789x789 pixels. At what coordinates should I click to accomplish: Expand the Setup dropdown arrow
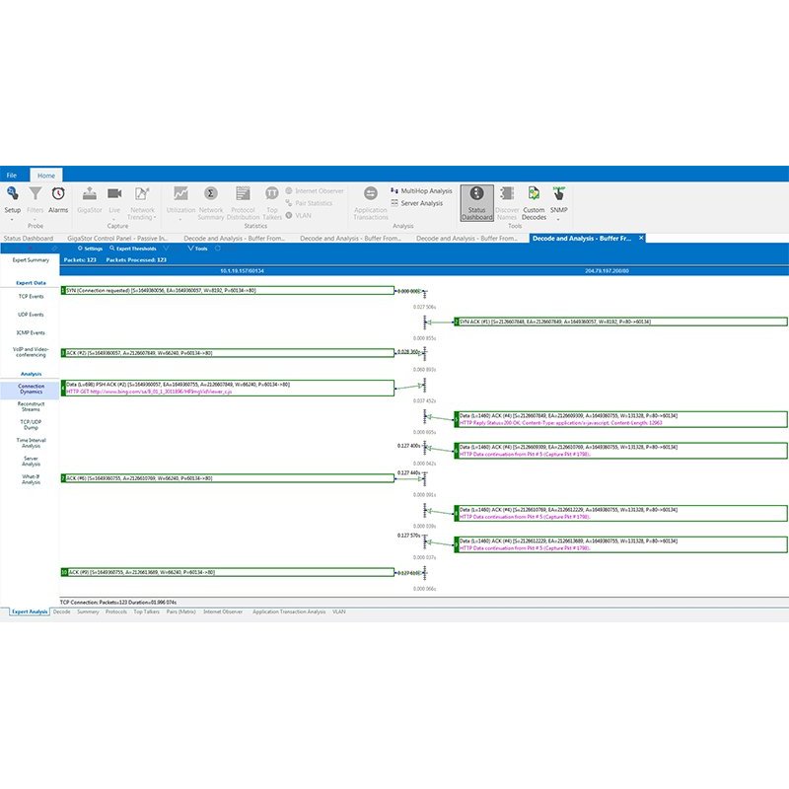[x=12, y=219]
